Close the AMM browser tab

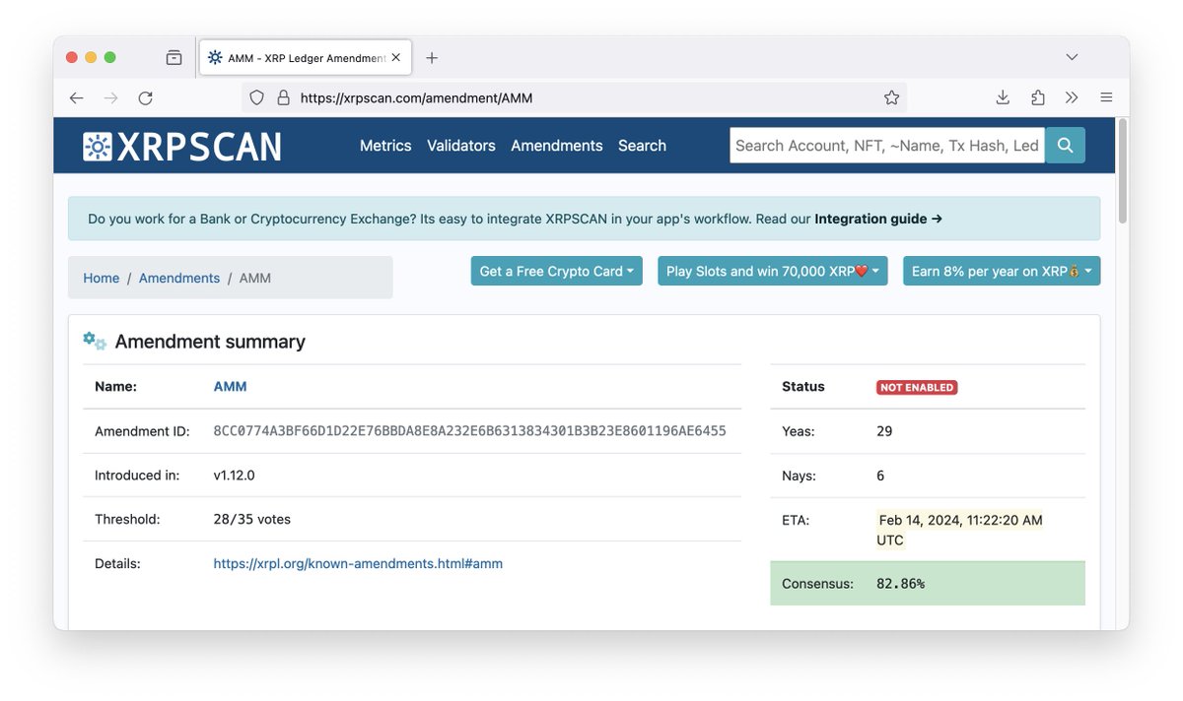(396, 58)
